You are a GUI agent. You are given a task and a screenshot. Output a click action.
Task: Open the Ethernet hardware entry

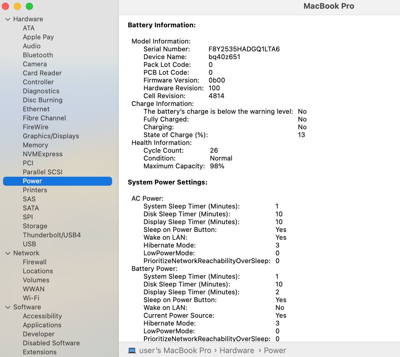pos(36,109)
